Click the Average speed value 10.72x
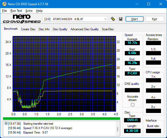This screenshot has height=138, width=167. tap(132, 43)
